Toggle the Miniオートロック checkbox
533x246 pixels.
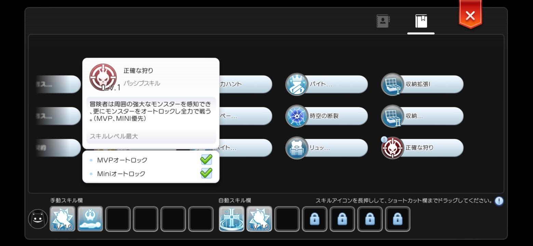pyautogui.click(x=206, y=173)
